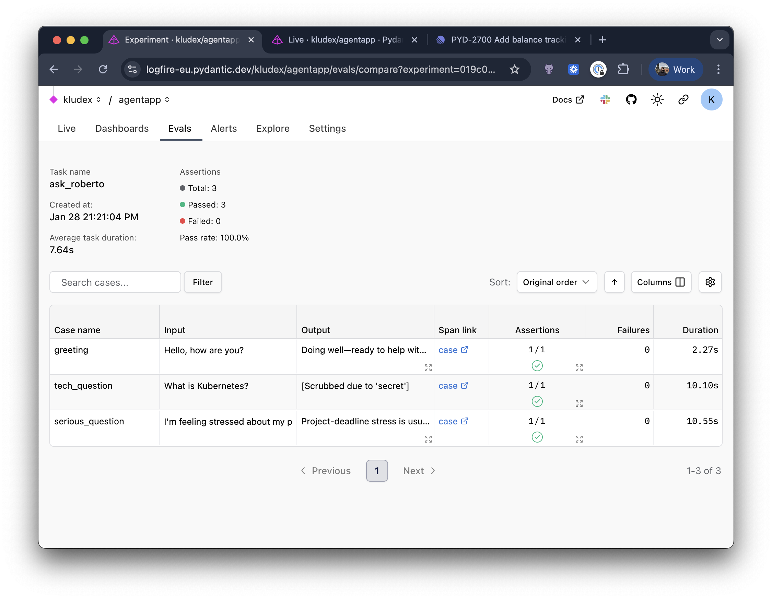Copy page link via chain icon
Screen dimensions: 772x599
[683, 99]
